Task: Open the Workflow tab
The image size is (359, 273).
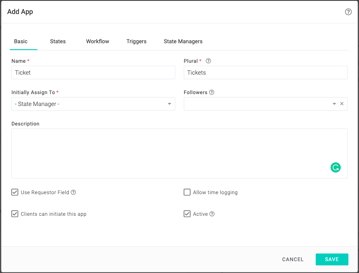Action: (x=98, y=42)
